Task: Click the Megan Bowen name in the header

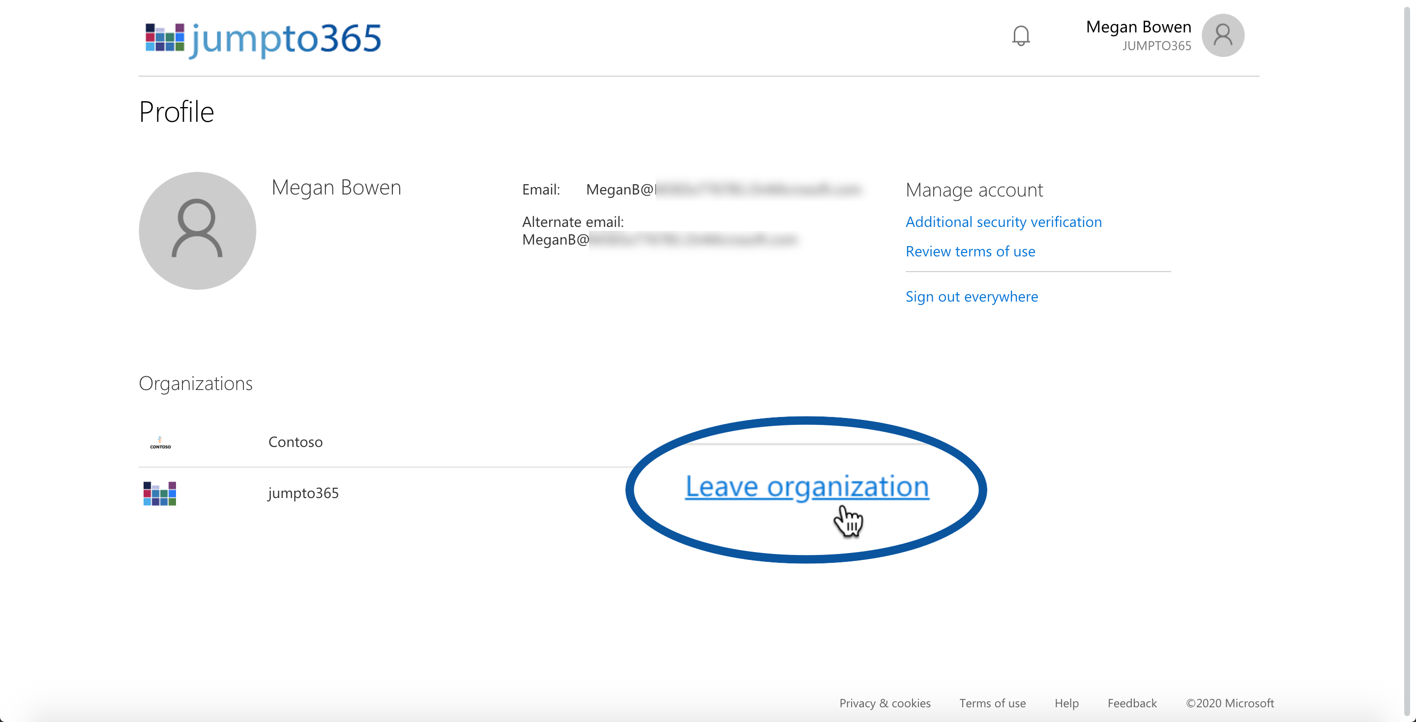Action: point(1138,27)
